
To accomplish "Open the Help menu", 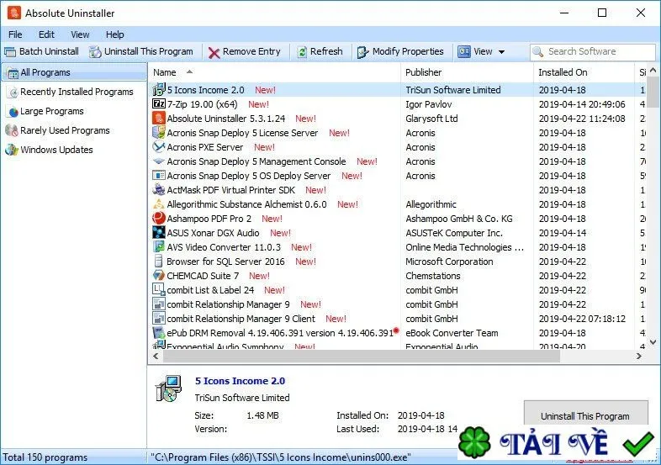I will (x=114, y=34).
